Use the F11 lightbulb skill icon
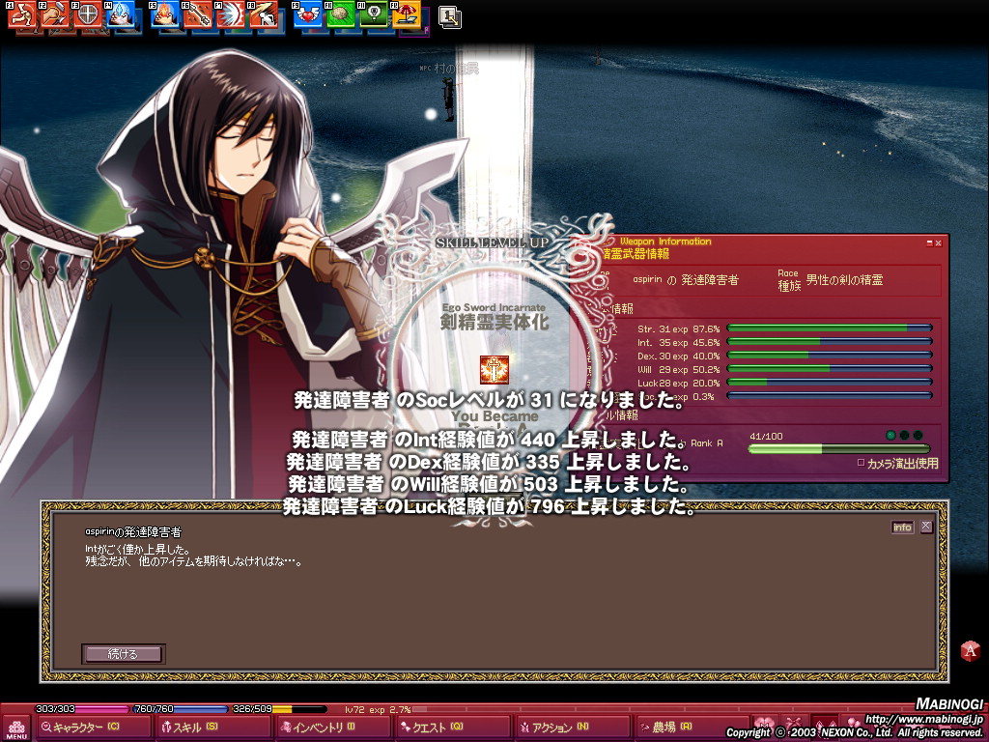This screenshot has height=742, width=989. point(374,14)
